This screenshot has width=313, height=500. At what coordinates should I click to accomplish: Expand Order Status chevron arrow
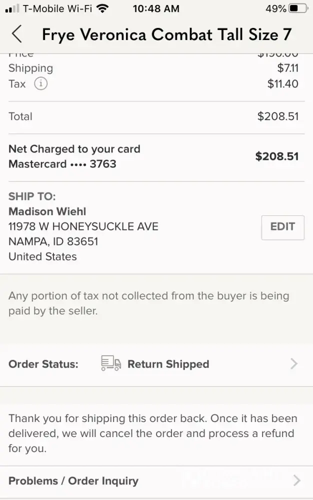[294, 364]
